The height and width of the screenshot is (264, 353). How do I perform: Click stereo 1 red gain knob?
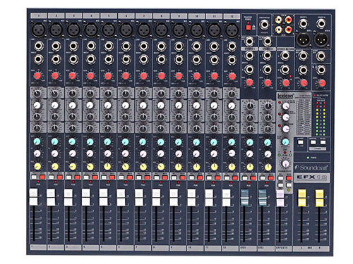[249, 82]
